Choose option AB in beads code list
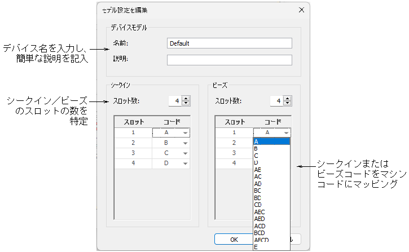 point(271,170)
